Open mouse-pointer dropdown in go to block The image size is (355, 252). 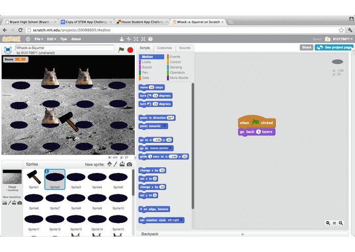click(160, 148)
